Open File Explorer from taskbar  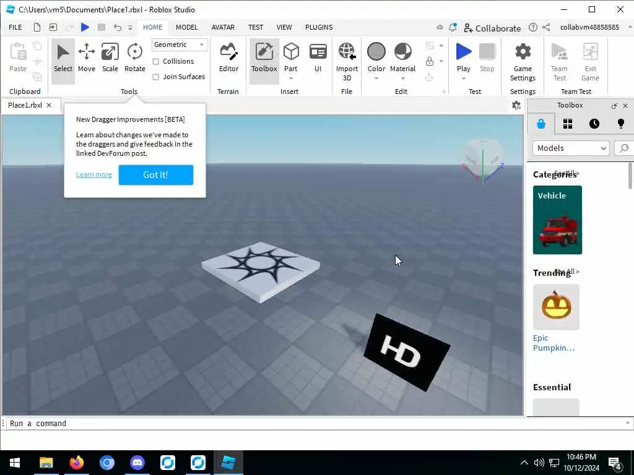pyautogui.click(x=46, y=463)
